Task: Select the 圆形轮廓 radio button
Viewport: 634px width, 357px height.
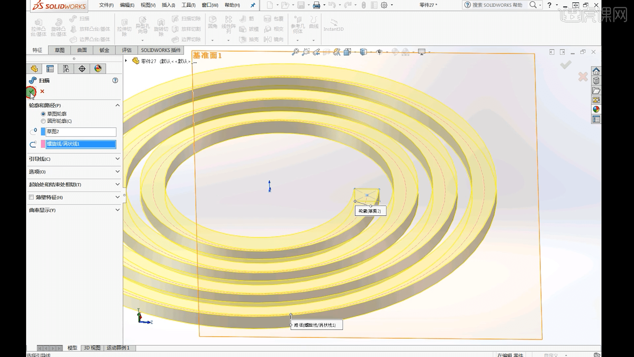Action: click(x=43, y=121)
